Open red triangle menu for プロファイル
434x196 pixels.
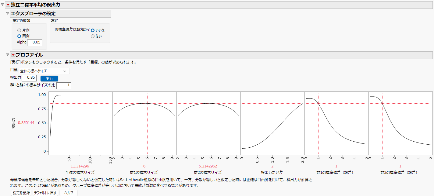pos(13,55)
